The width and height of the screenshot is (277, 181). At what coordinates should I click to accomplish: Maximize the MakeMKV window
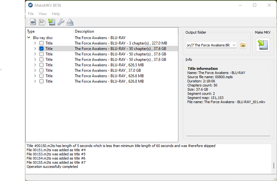click(x=255, y=5)
